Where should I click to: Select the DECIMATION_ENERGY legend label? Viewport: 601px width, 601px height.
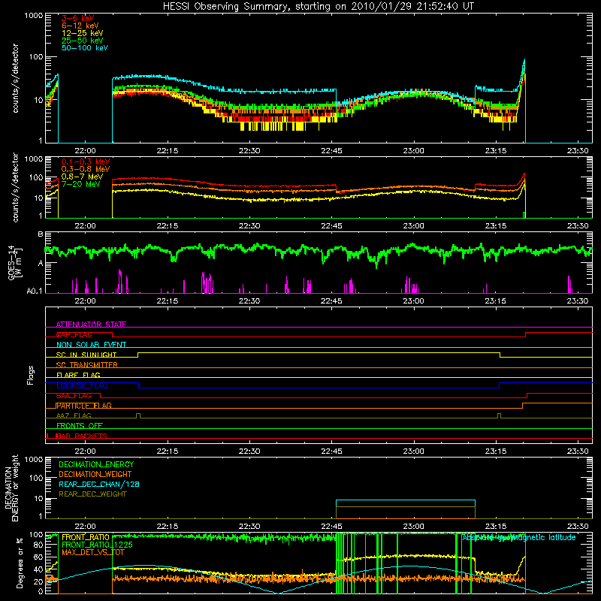(96, 464)
